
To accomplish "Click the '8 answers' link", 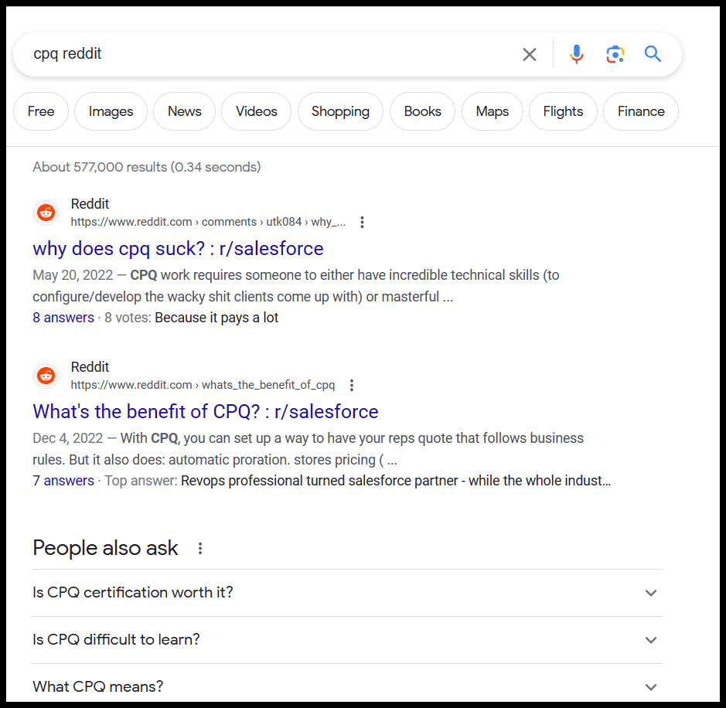I will (x=63, y=318).
